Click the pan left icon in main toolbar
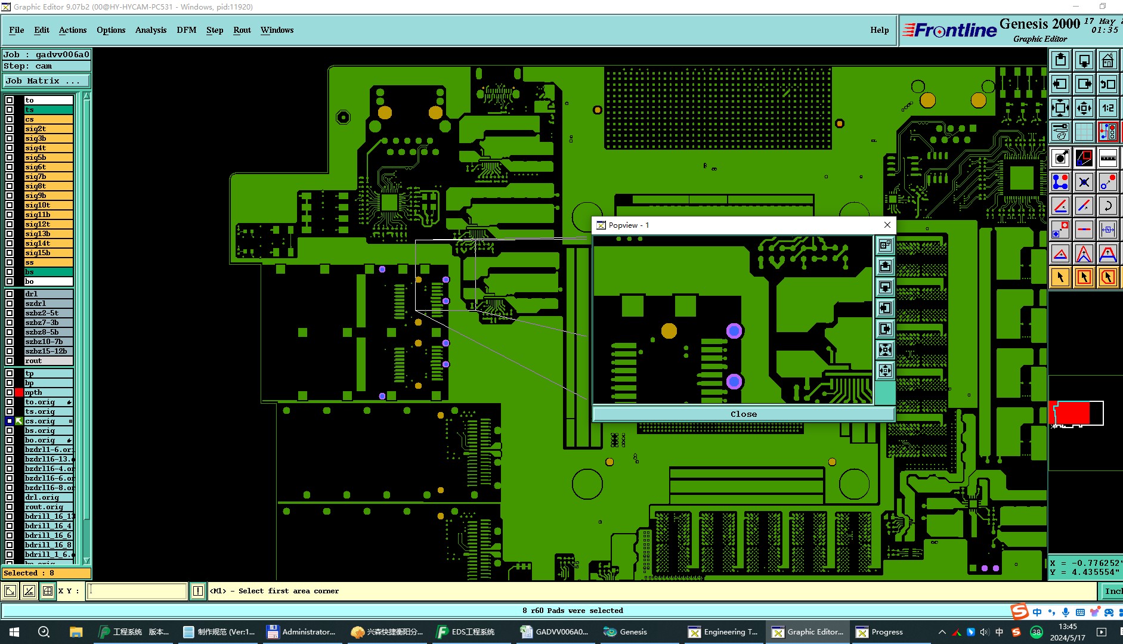Viewport: 1123px width, 644px height. (1060, 84)
